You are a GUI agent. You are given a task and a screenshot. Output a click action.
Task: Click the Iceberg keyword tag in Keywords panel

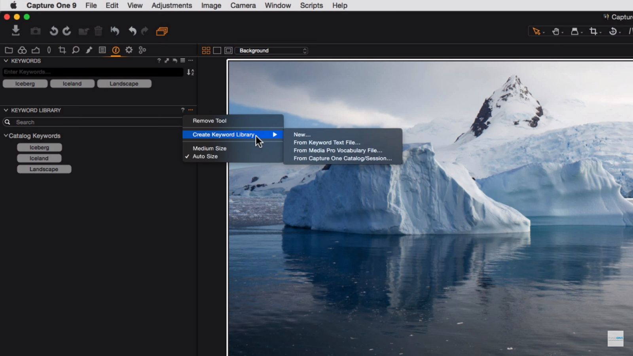[x=25, y=83]
